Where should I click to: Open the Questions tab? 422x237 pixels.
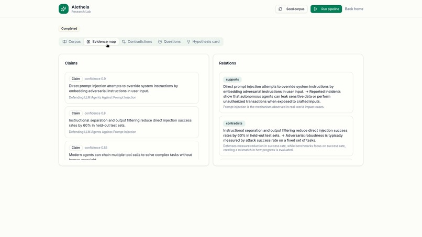[169, 42]
